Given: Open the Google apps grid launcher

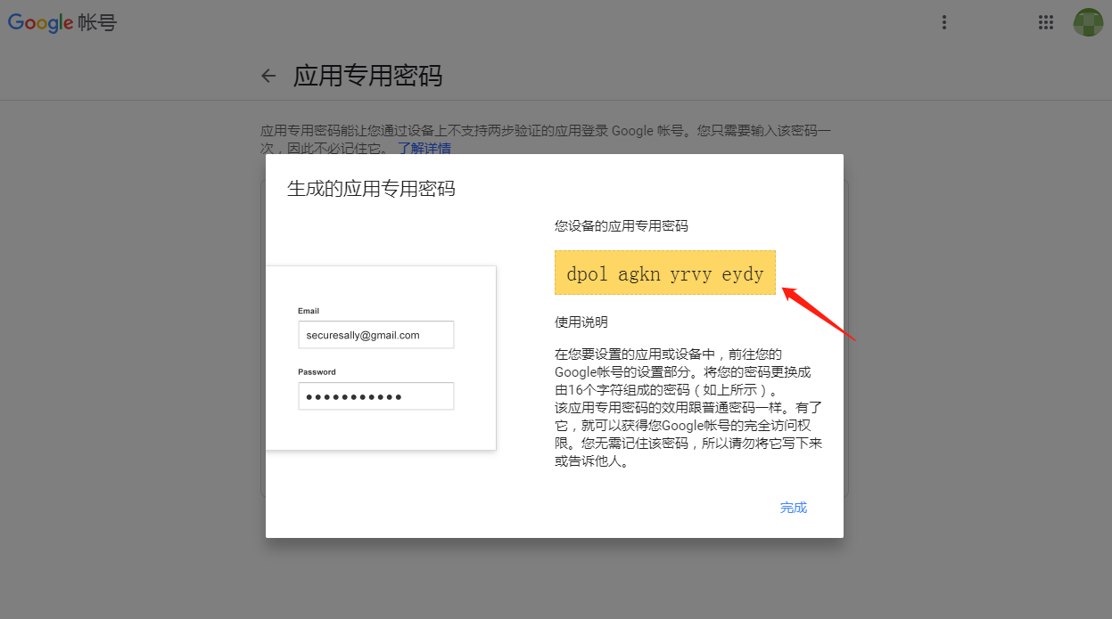Looking at the screenshot, I should point(1046,23).
